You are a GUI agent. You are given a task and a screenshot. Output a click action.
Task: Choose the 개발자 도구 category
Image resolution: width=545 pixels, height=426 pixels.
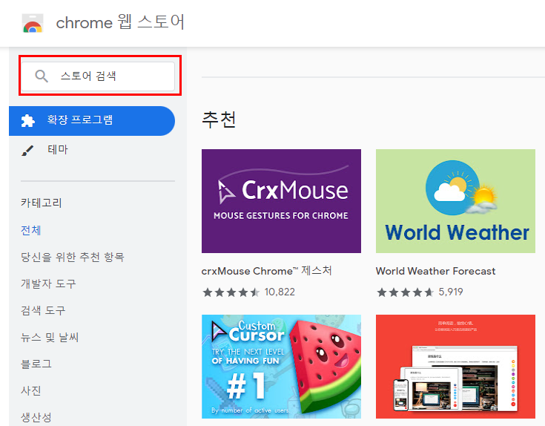click(x=48, y=284)
